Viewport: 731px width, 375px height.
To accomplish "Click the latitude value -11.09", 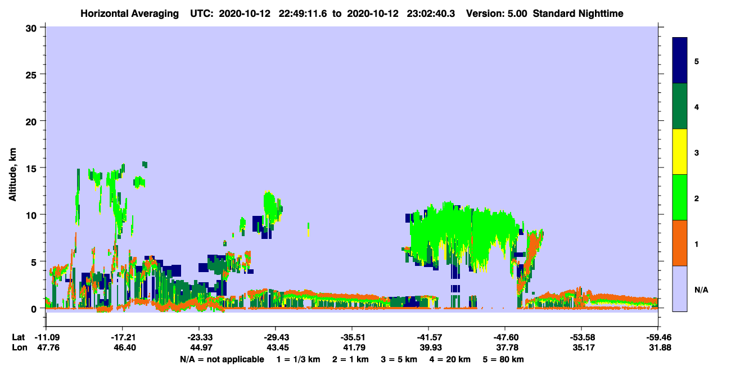I will [46, 337].
